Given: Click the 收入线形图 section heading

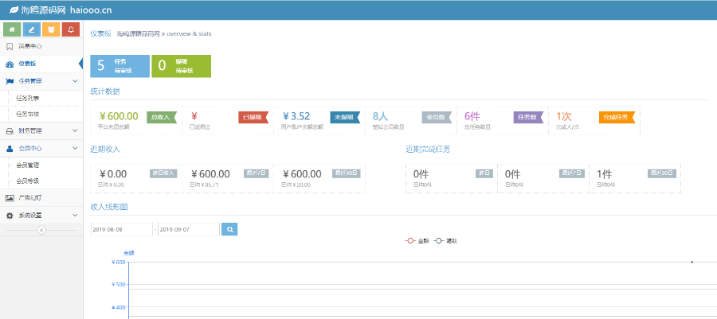Looking at the screenshot, I should pos(109,207).
